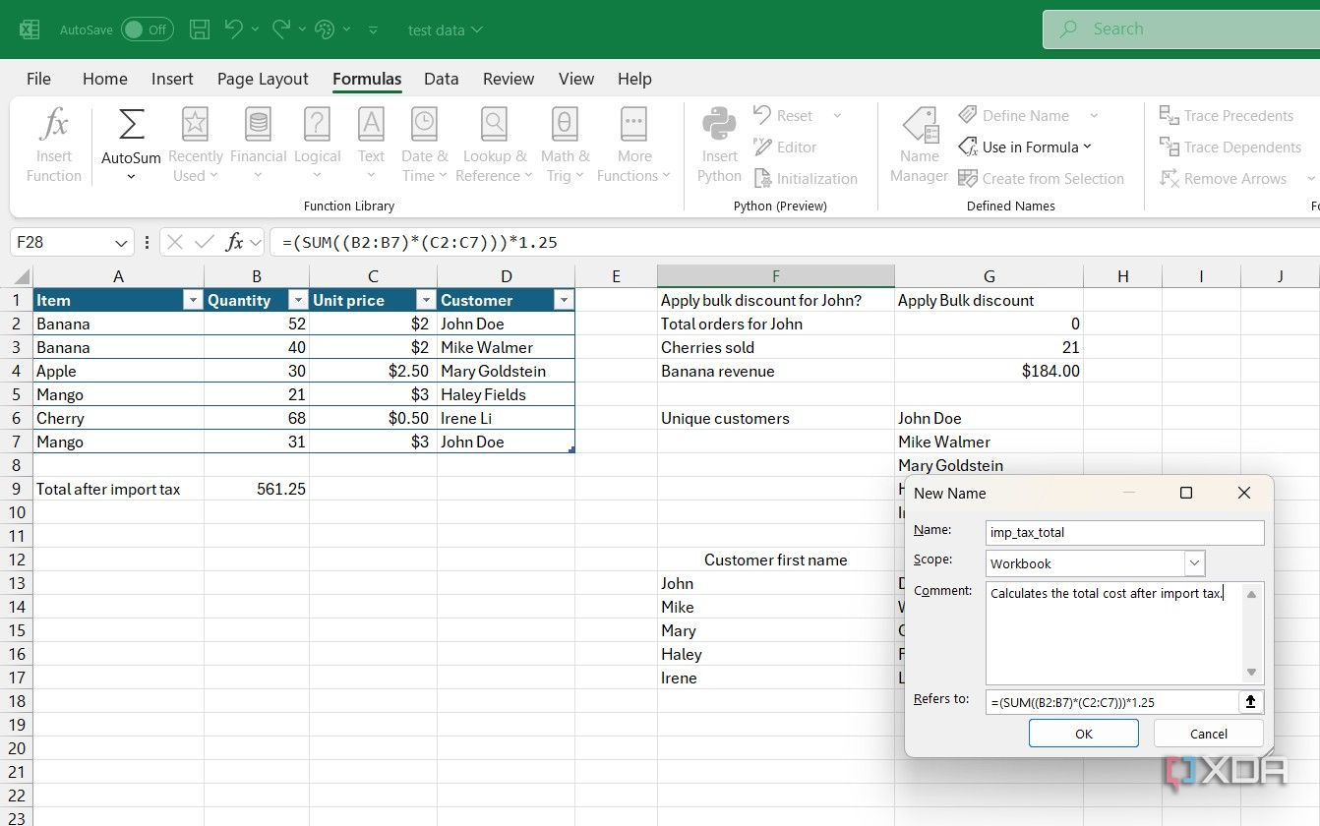Click the Search box in title bar
The height and width of the screenshot is (826, 1320).
[x=1181, y=29]
